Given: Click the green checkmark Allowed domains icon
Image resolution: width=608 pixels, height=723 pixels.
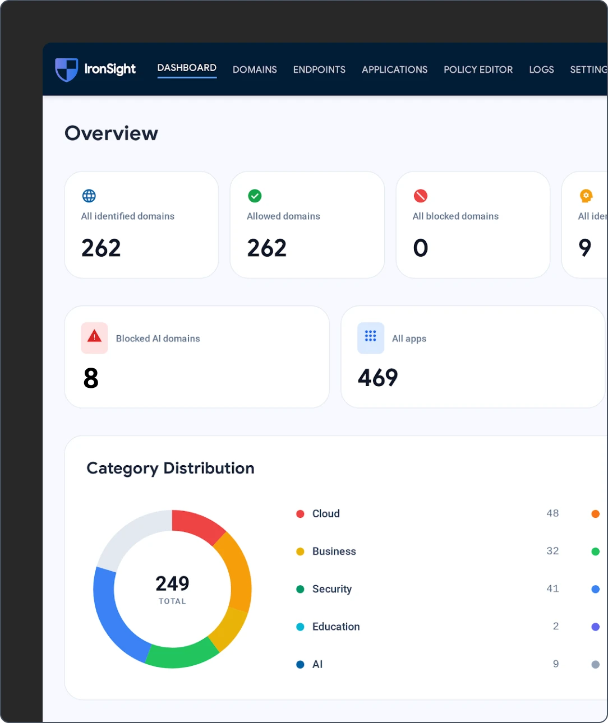Looking at the screenshot, I should [255, 196].
